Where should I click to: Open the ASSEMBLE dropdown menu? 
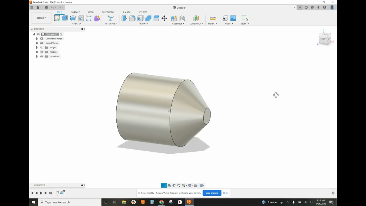coord(178,24)
